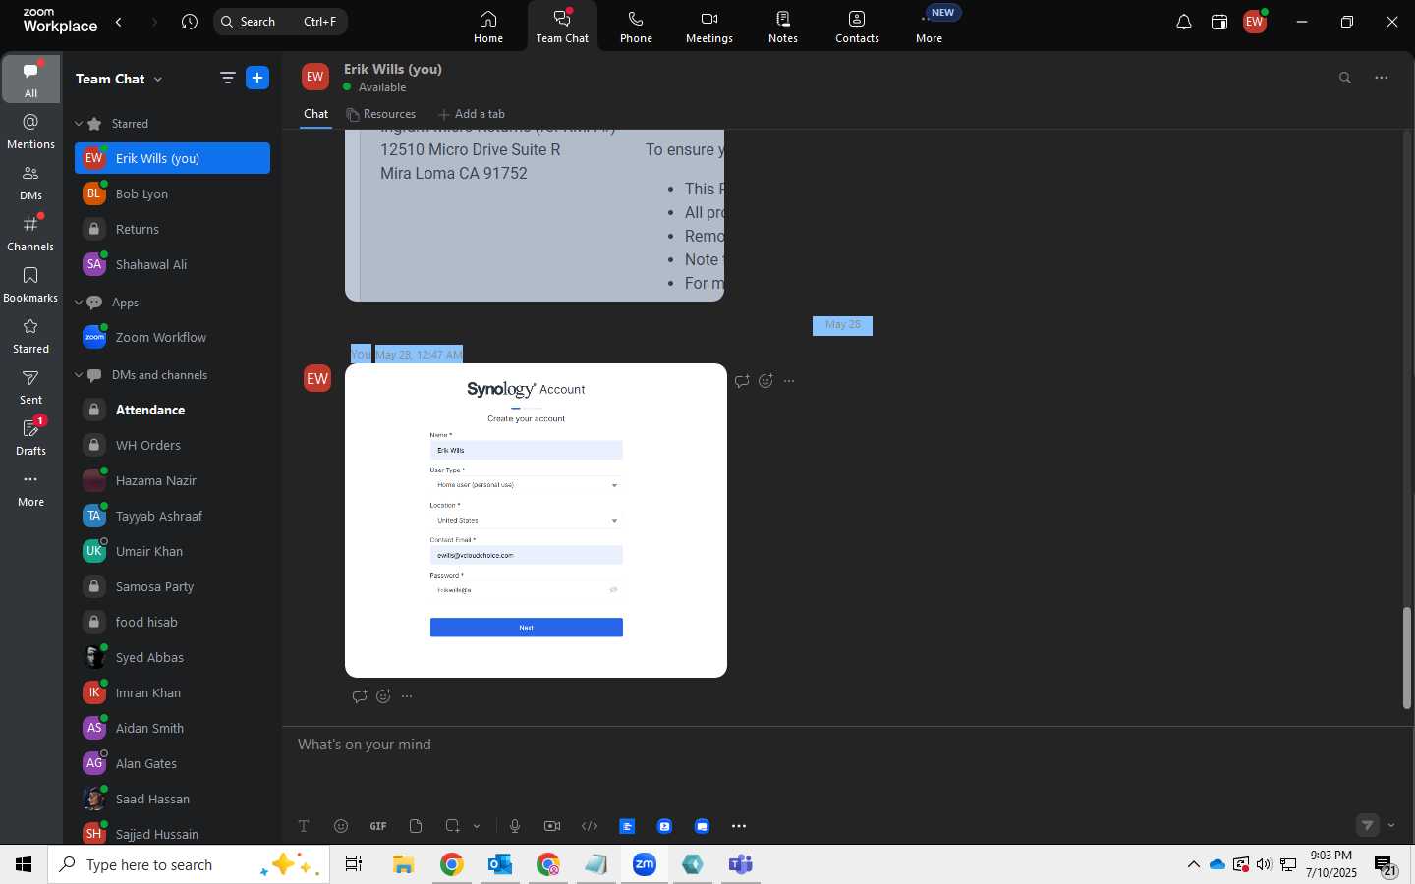The image size is (1415, 884).
Task: Open the Contacts tab
Action: (x=857, y=27)
